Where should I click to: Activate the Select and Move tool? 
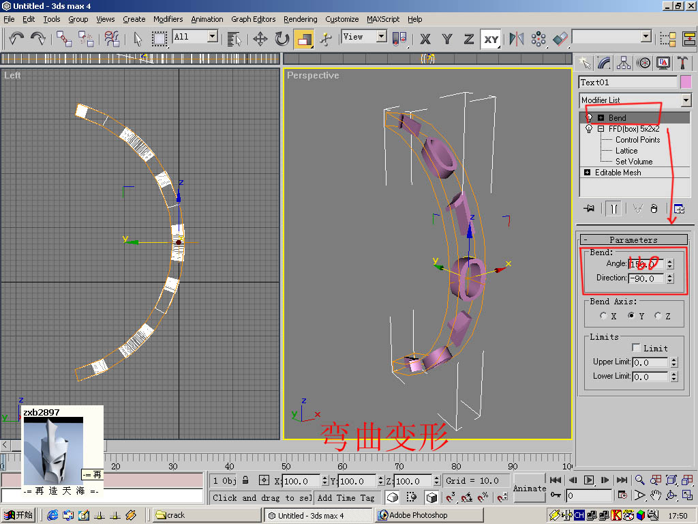tap(260, 39)
